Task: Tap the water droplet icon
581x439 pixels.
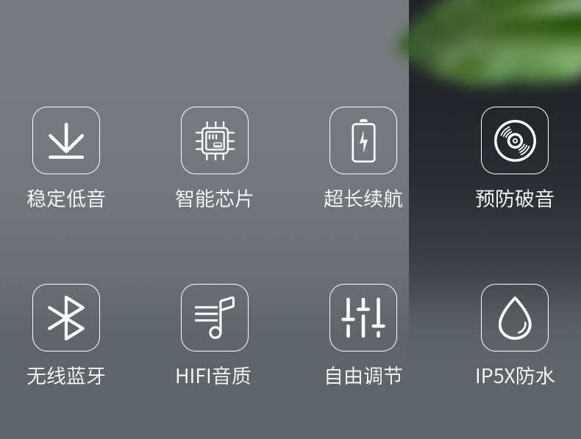Action: (515, 318)
